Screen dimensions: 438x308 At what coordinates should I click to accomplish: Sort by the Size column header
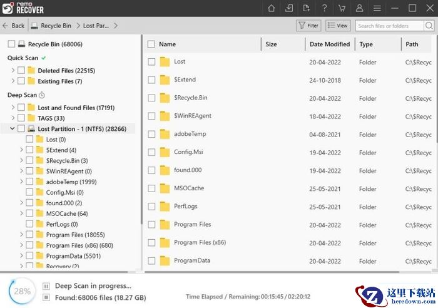click(x=271, y=44)
